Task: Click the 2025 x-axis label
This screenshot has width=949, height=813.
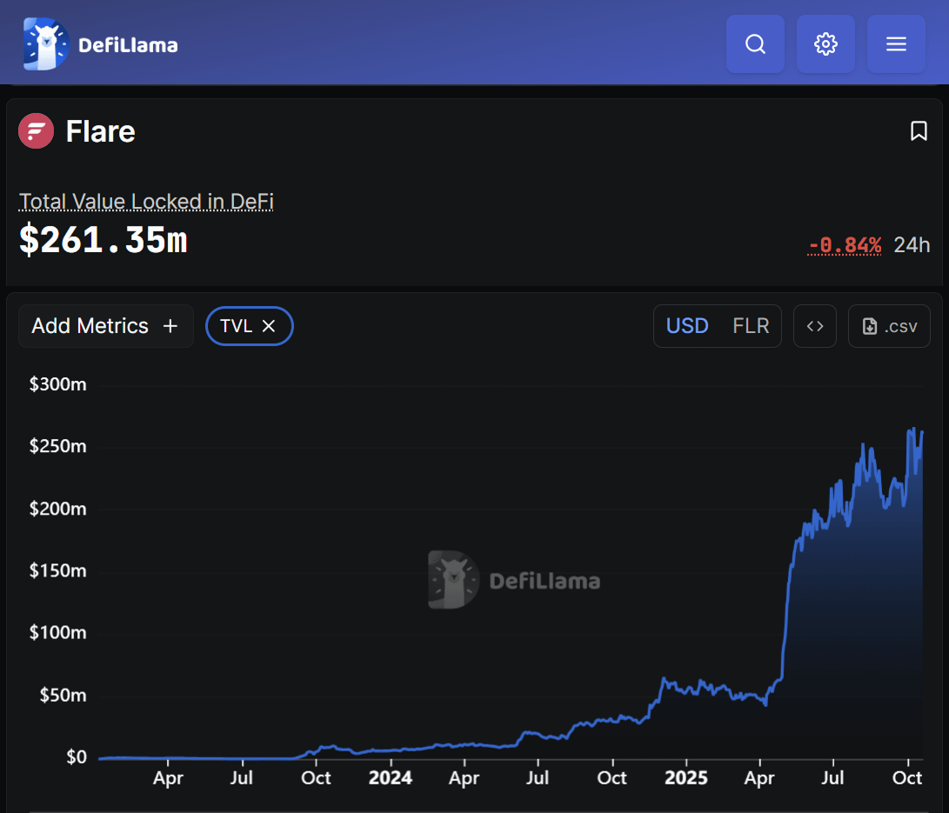Action: pyautogui.click(x=685, y=778)
